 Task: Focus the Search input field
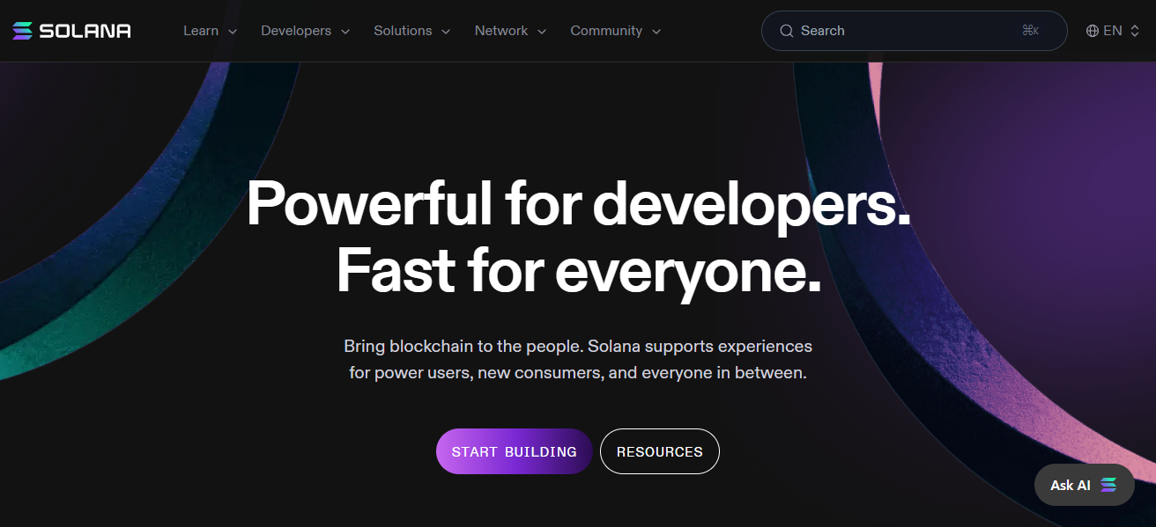click(899, 31)
